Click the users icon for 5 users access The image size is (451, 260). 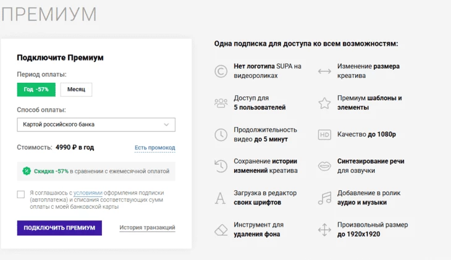pos(221,103)
